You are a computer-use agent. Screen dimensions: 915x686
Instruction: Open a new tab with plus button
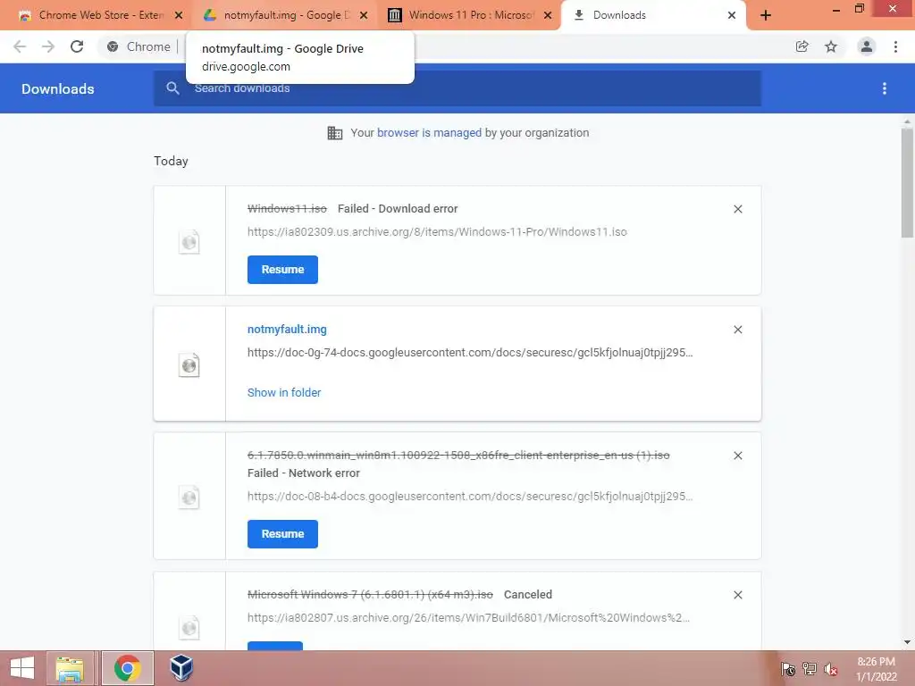pos(765,15)
